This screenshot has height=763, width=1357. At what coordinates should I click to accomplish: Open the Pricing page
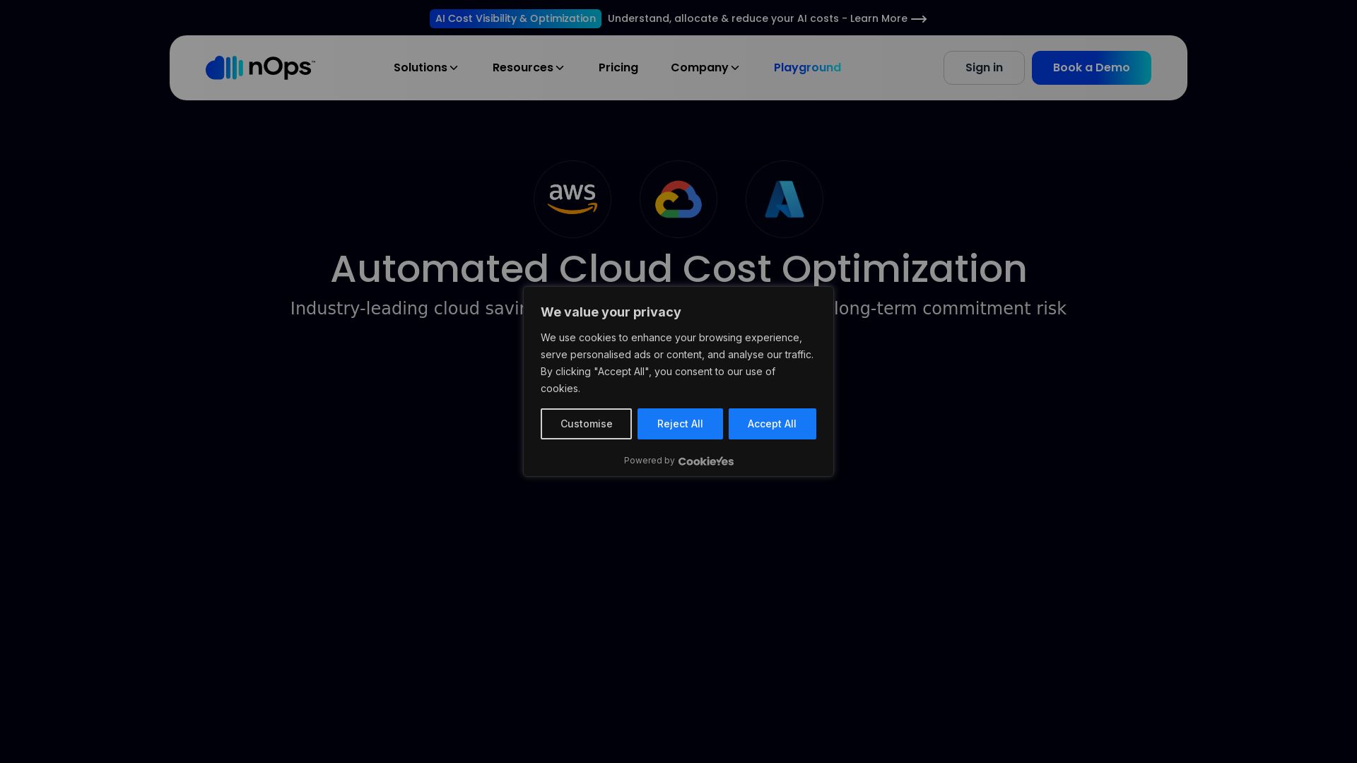pos(618,68)
